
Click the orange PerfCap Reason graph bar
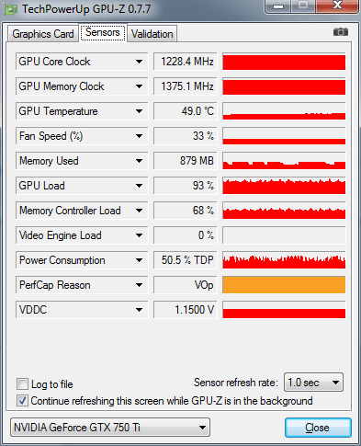(284, 285)
